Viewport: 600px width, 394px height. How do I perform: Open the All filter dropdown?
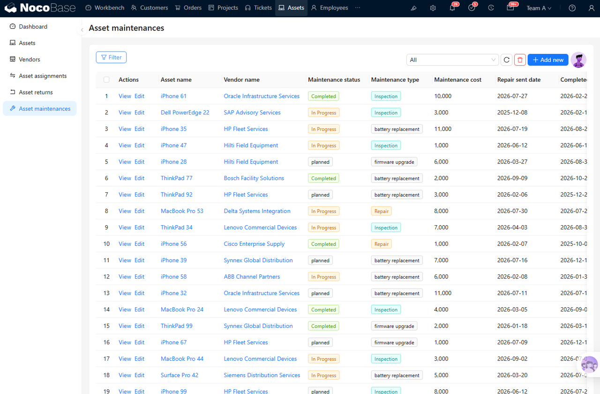452,60
